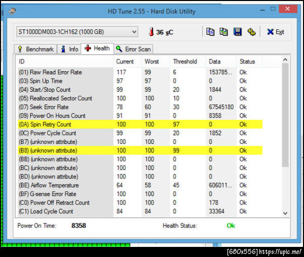This screenshot has width=304, height=257.
Task: Click Power Cycle Count data value 1852
Action: coord(215,133)
